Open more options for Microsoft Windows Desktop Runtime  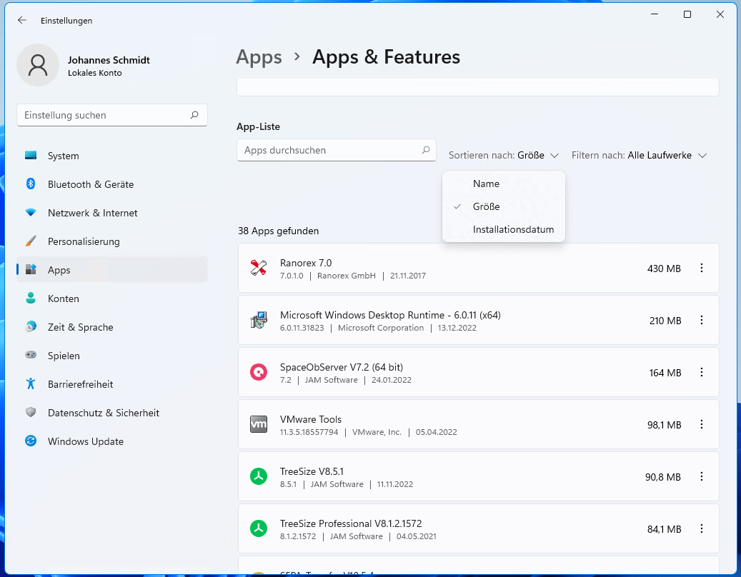tap(702, 320)
